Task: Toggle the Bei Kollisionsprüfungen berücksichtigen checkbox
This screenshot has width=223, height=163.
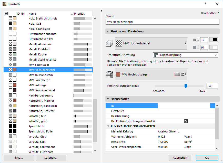Action: pyautogui.click(x=186, y=121)
